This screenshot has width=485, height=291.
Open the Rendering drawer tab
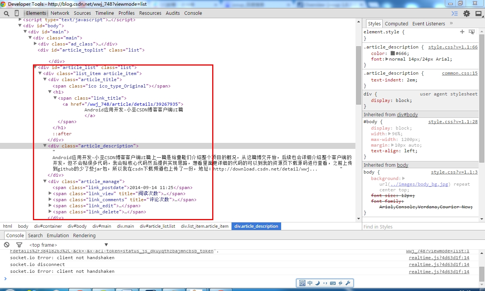click(x=84, y=235)
